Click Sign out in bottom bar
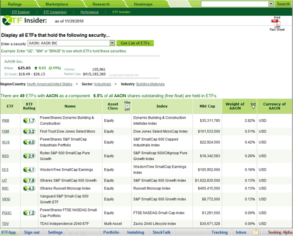Viewport: 293px width, 236px height. point(32,232)
